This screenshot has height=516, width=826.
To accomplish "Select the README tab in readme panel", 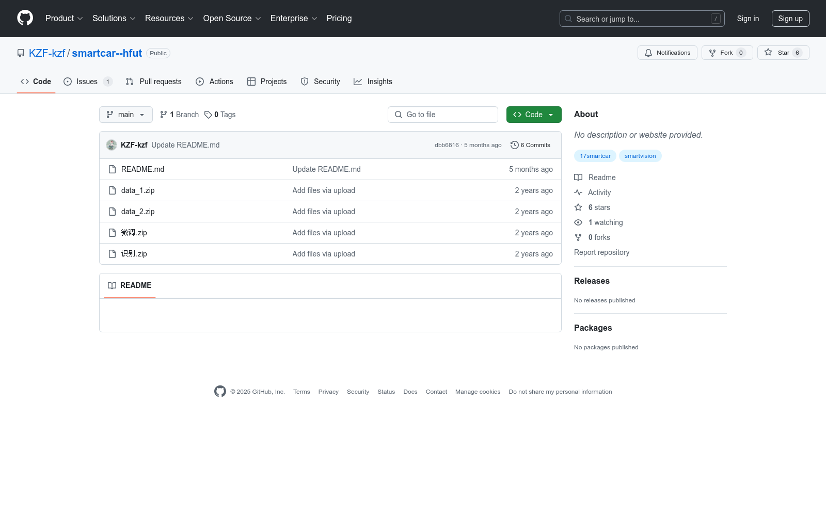I will tap(130, 285).
